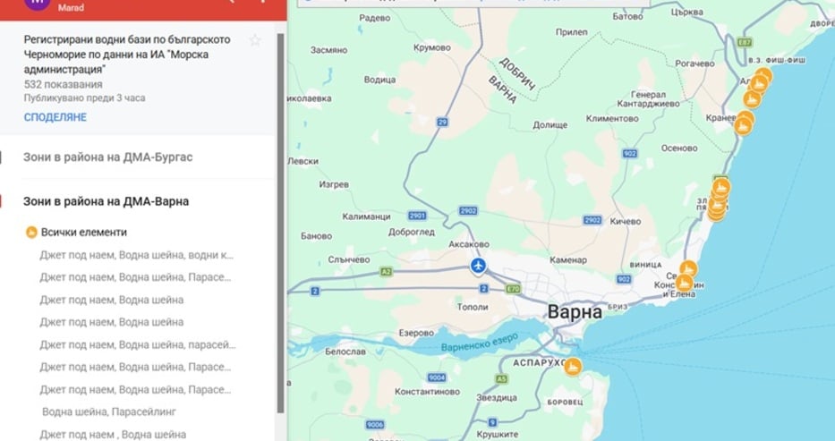Click the Прилеп village label
This screenshot has width=835, height=441.
pos(571,32)
